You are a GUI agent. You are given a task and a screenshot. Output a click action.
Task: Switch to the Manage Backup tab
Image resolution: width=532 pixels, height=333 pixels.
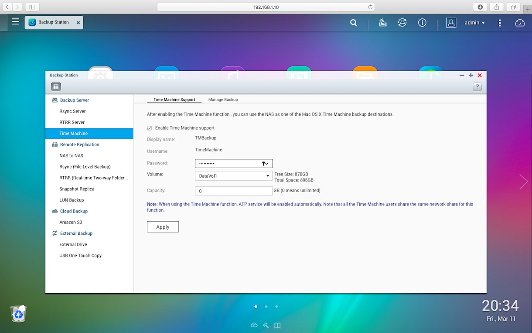[223, 100]
